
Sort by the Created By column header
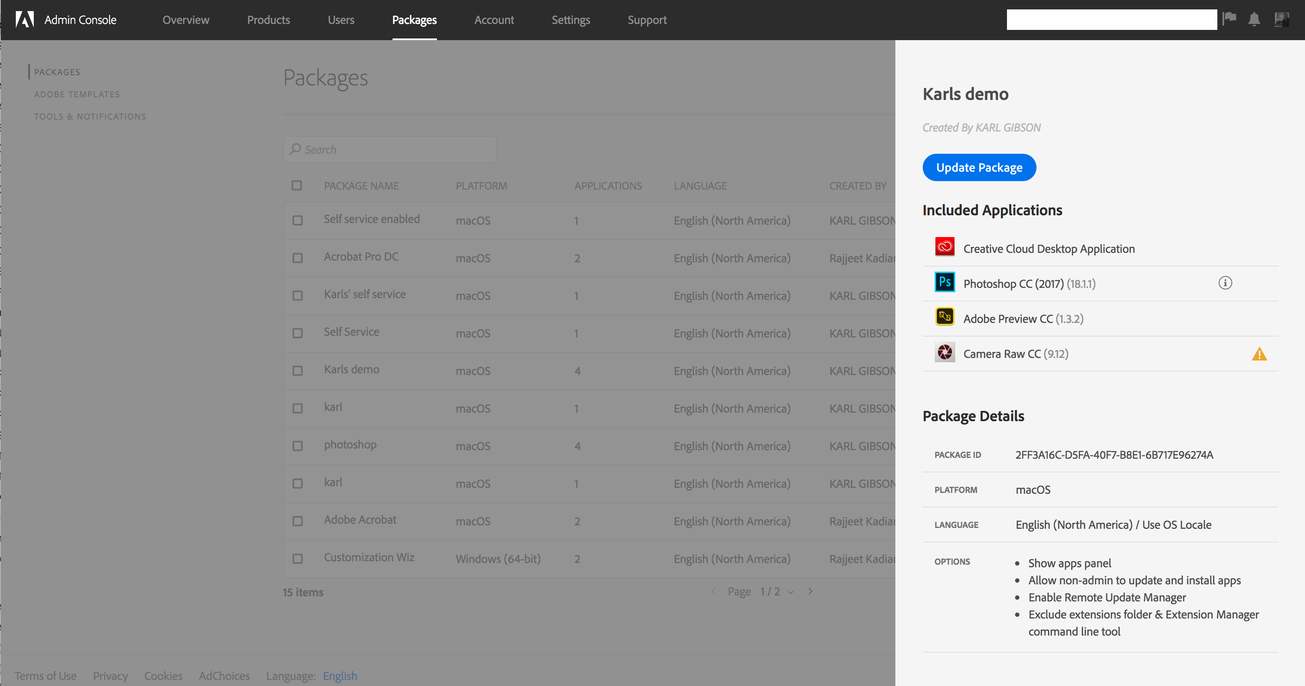tap(858, 186)
